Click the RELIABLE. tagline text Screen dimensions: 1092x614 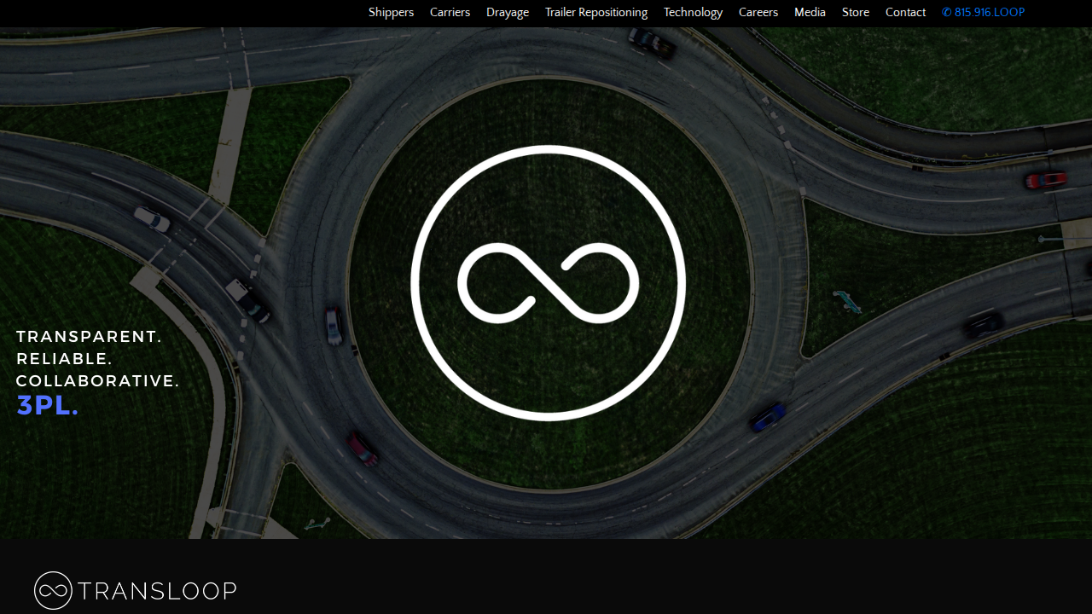pos(64,359)
